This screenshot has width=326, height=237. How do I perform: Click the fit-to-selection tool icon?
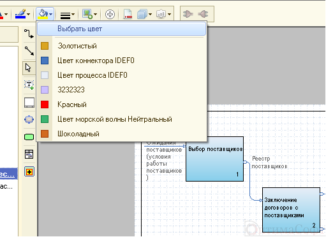tap(29, 120)
